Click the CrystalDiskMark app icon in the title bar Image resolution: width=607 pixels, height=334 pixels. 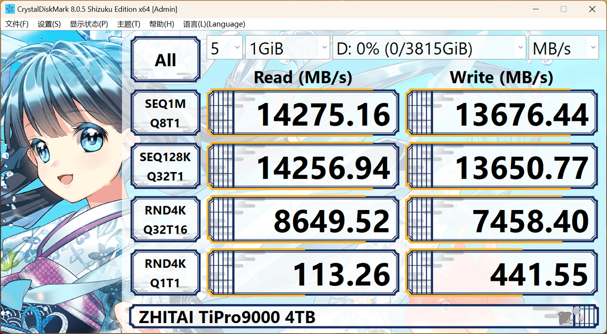pos(9,8)
